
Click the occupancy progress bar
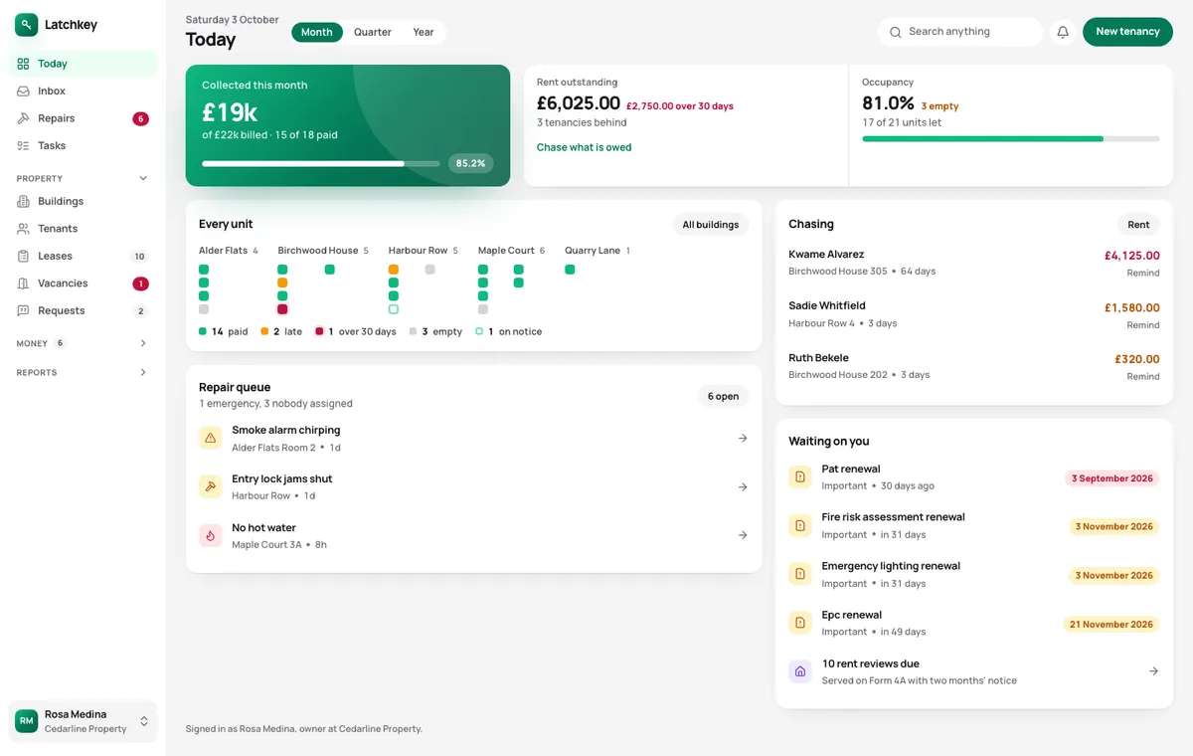(x=1011, y=139)
